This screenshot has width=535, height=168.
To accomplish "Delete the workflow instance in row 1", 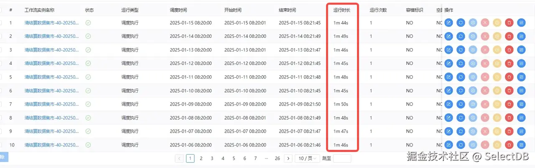I will (509, 23).
